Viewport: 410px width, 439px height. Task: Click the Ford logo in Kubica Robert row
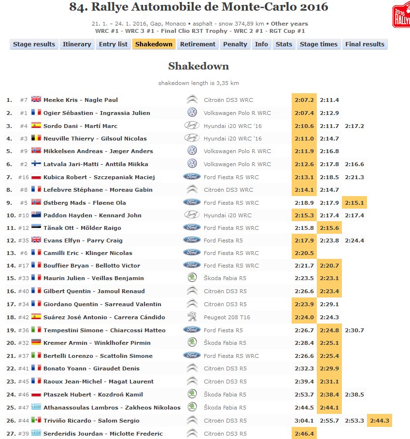click(192, 177)
